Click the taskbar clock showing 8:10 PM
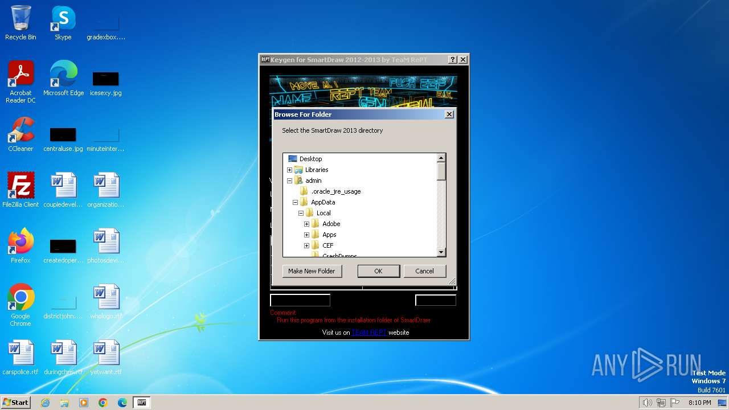This screenshot has width=729, height=410. [x=700, y=403]
